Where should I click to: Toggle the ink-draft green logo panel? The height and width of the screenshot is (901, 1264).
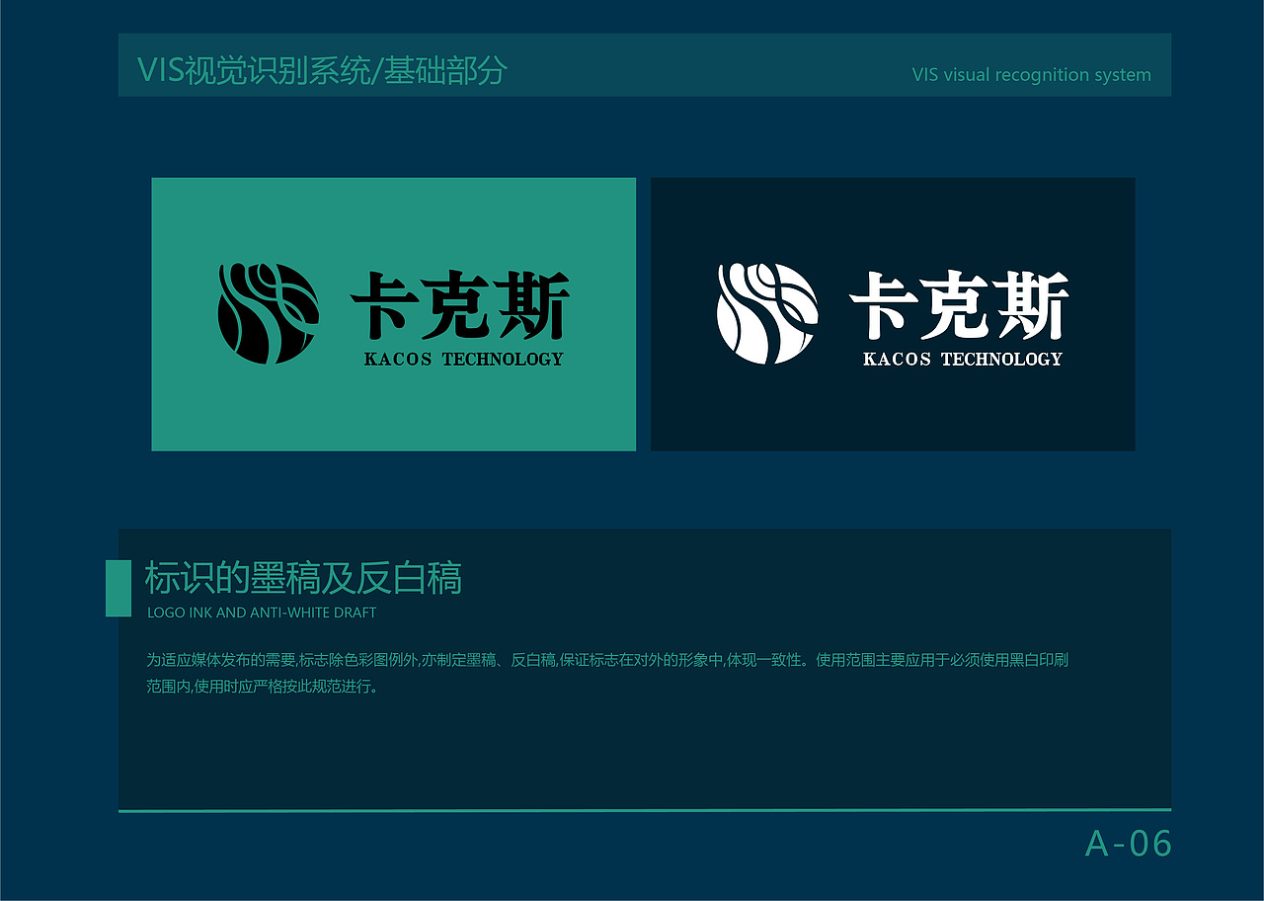393,314
